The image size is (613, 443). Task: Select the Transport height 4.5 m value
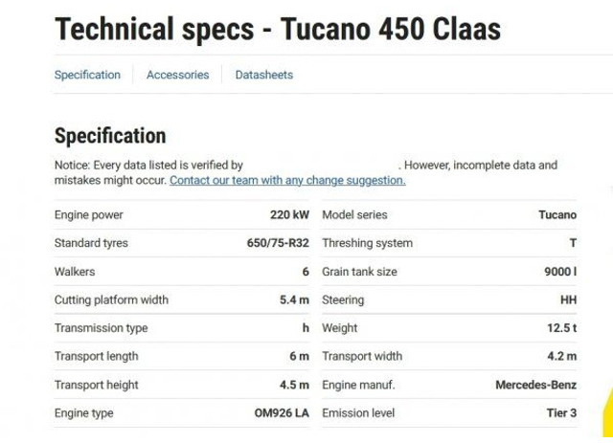point(294,386)
